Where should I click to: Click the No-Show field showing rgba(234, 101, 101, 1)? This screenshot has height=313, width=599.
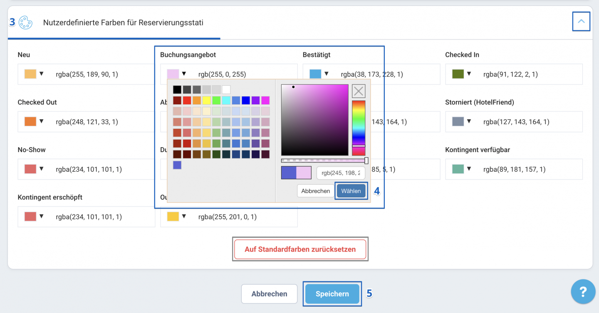(x=87, y=169)
